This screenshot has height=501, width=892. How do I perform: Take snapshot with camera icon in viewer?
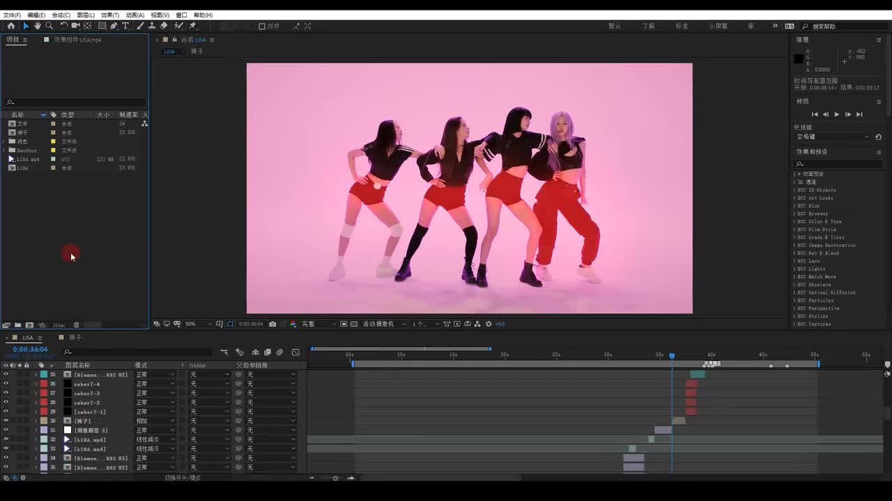pos(272,324)
